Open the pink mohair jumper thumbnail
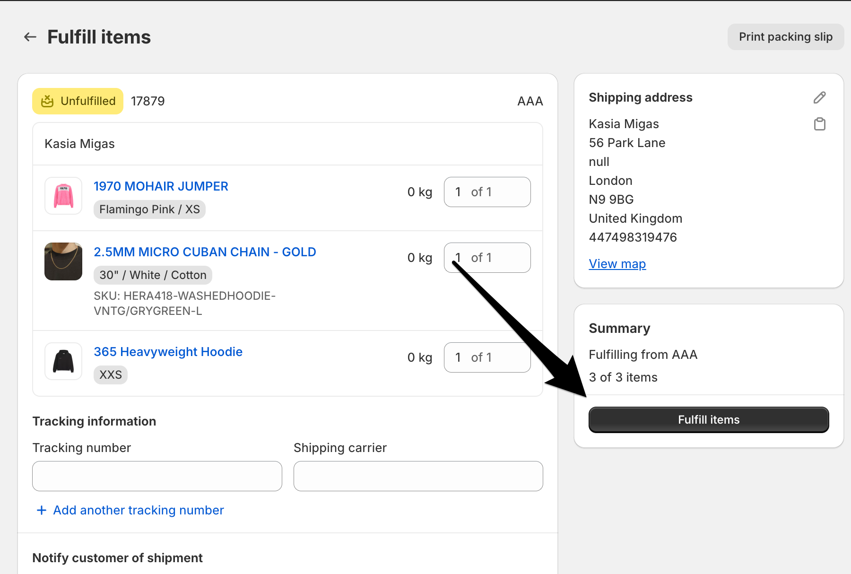This screenshot has height=574, width=851. coord(63,196)
